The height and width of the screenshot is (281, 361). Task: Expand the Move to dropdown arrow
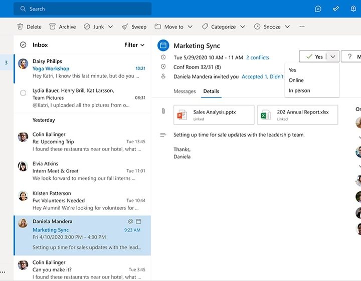[x=190, y=26]
